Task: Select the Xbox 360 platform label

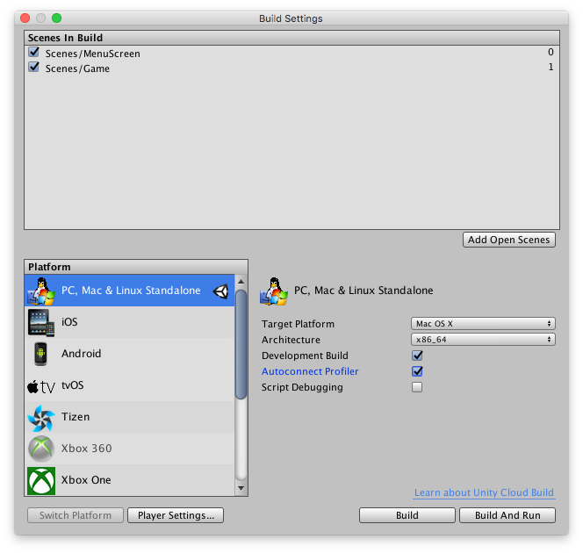Action: point(87,449)
